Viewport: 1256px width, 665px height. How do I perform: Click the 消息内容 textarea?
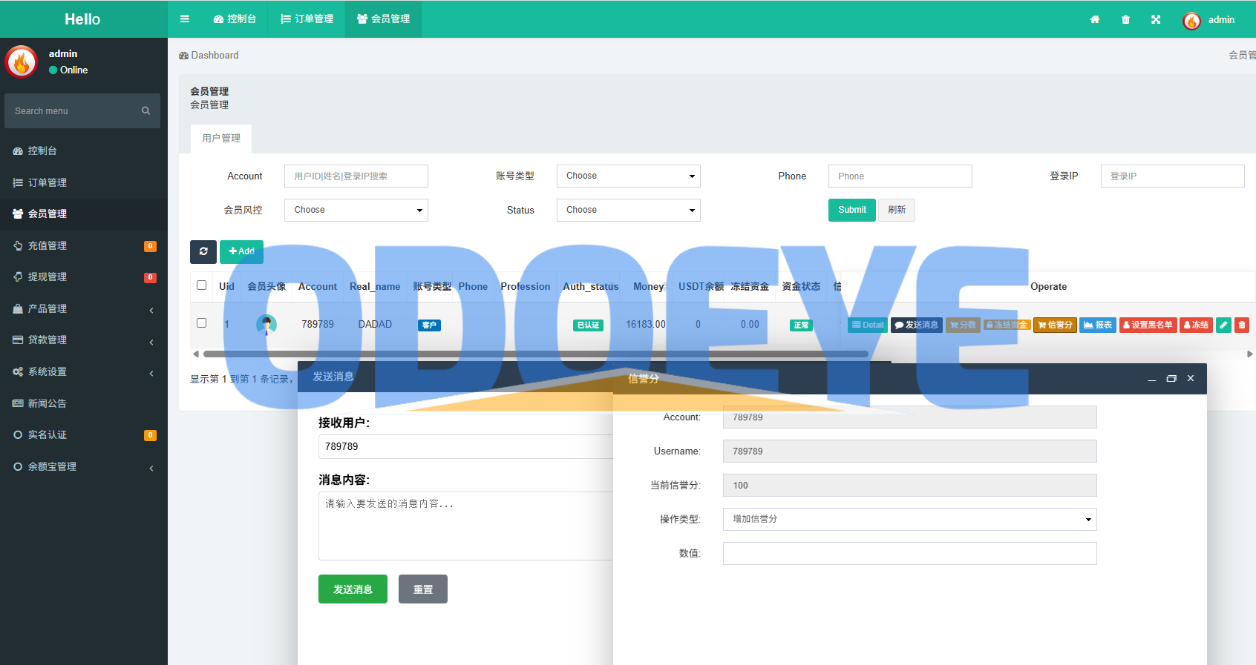pos(466,526)
